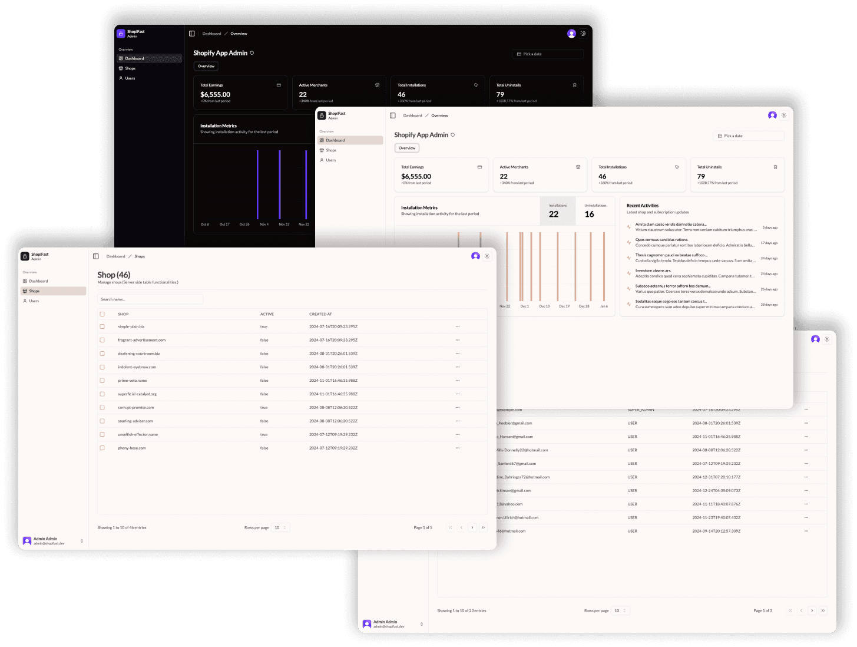Click trash icon on light Total Uninstalls card
857x647 pixels.
[x=775, y=167]
